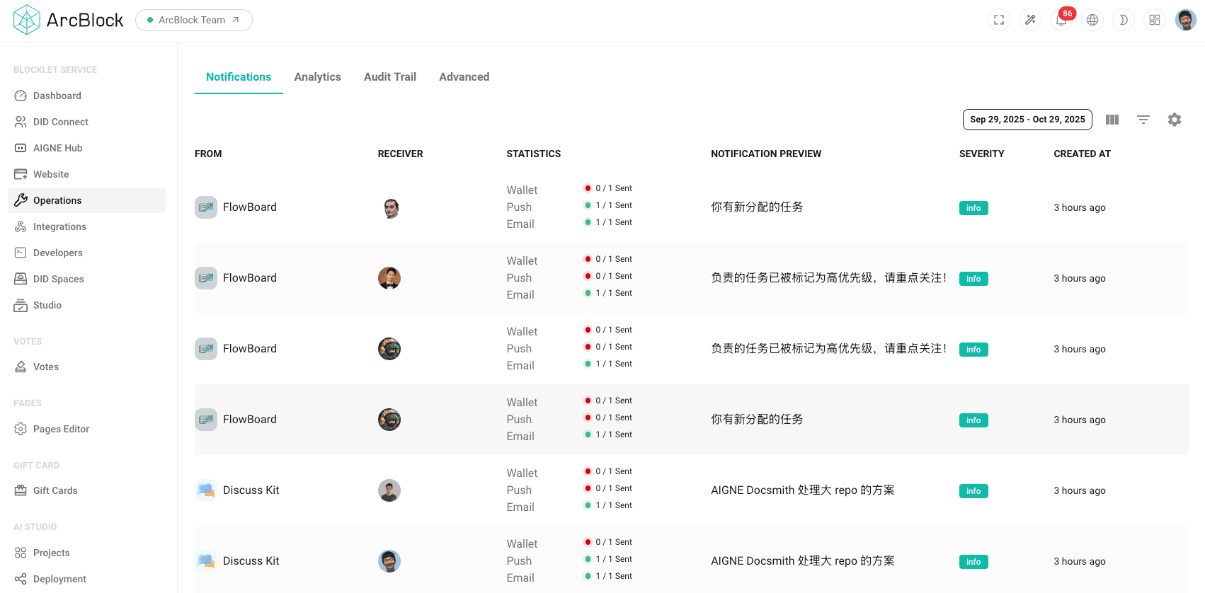Image resolution: width=1205 pixels, height=593 pixels.
Task: Click Discuss Kit icon in last row
Action: 206,561
